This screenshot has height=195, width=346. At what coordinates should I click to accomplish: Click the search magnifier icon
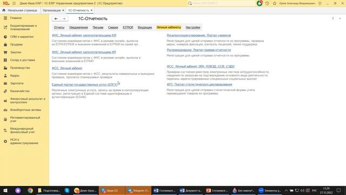click(190, 3)
